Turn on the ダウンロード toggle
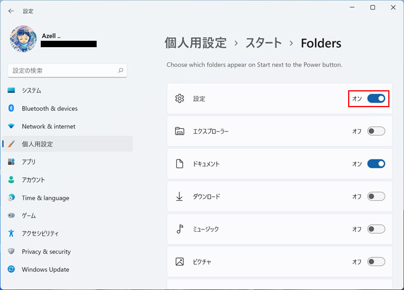404x290 pixels. pos(376,196)
